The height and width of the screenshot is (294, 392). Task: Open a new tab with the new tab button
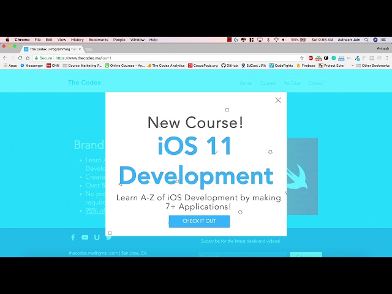[89, 50]
